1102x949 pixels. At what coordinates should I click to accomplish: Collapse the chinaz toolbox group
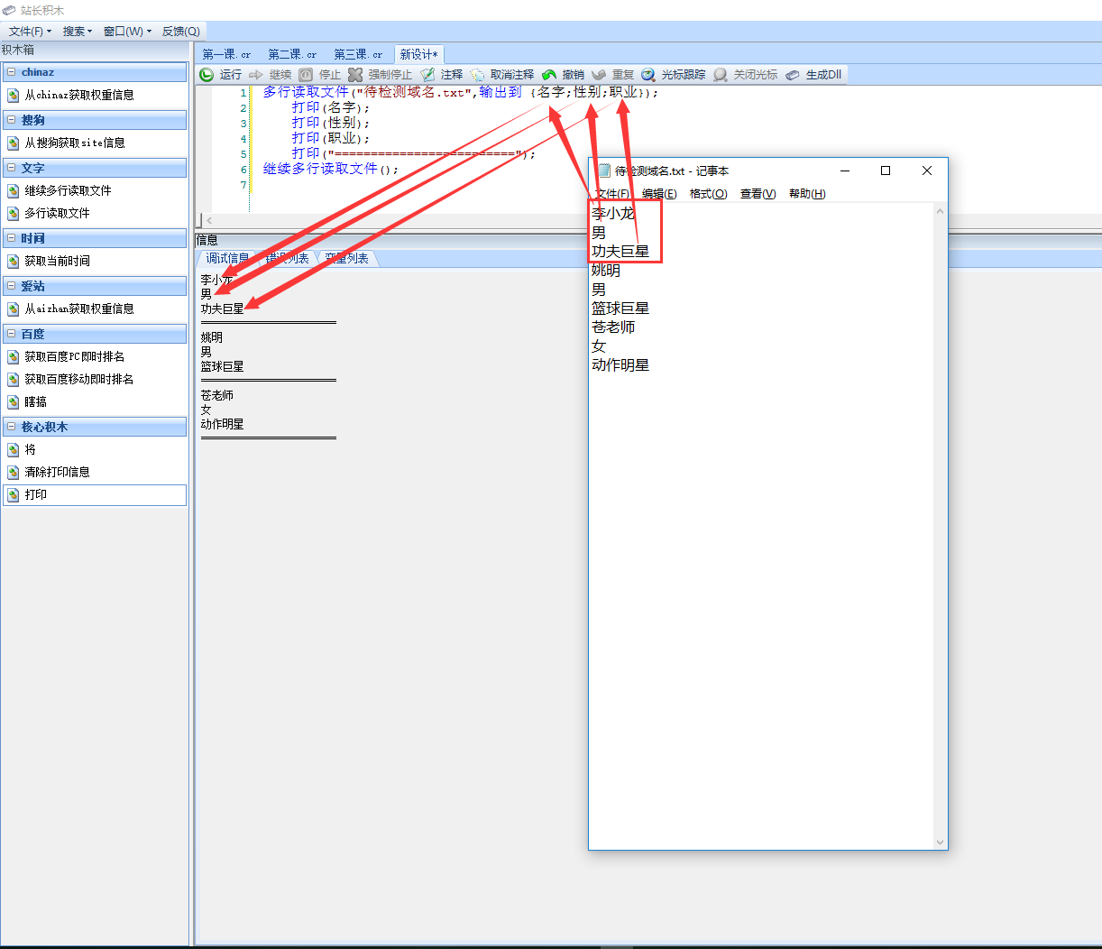pyautogui.click(x=11, y=72)
